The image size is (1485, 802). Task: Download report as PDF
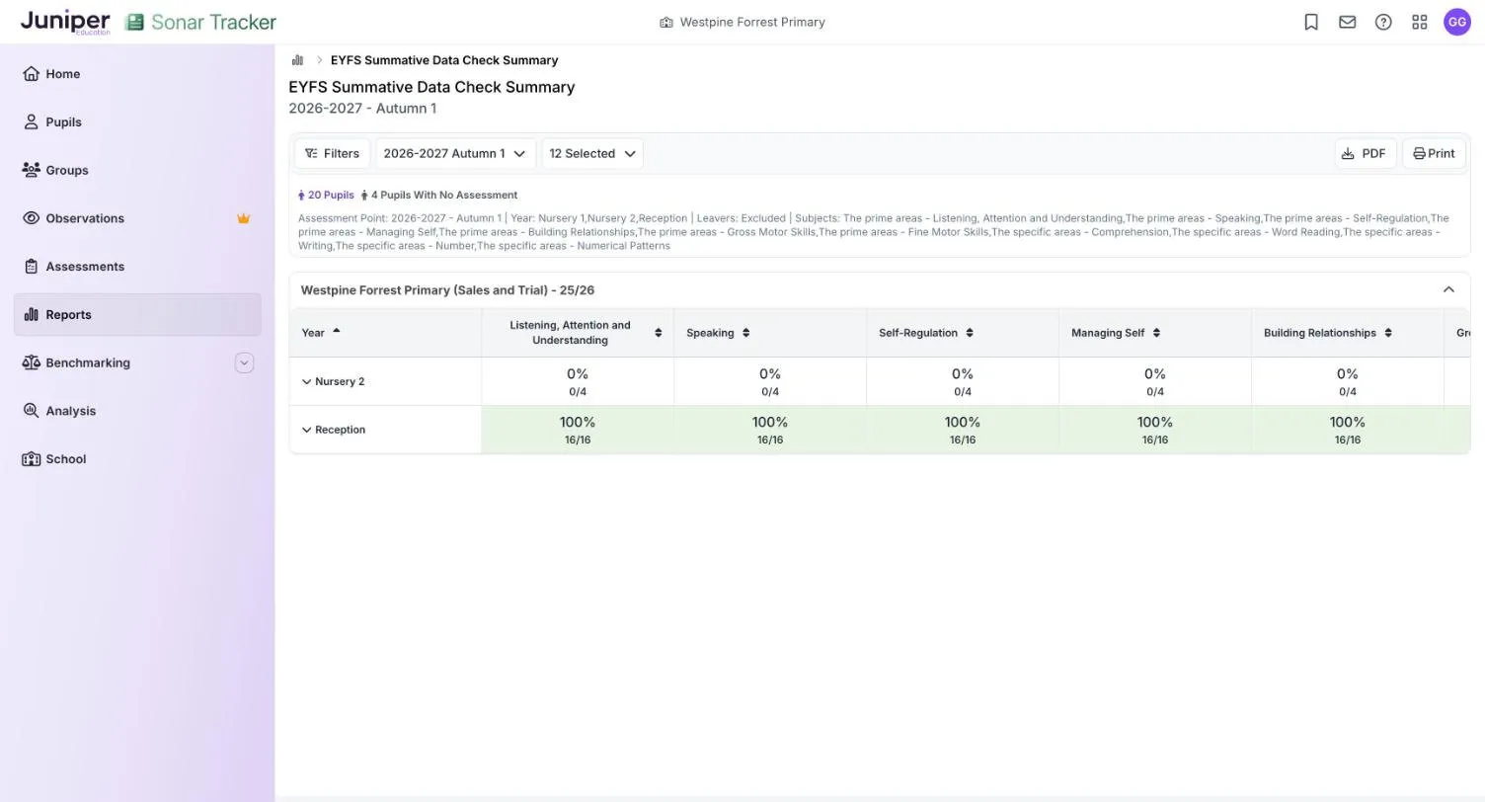[1365, 154]
